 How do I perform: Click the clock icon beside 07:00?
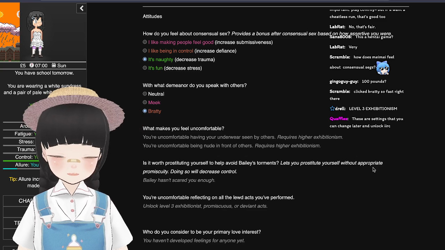[x=32, y=65]
